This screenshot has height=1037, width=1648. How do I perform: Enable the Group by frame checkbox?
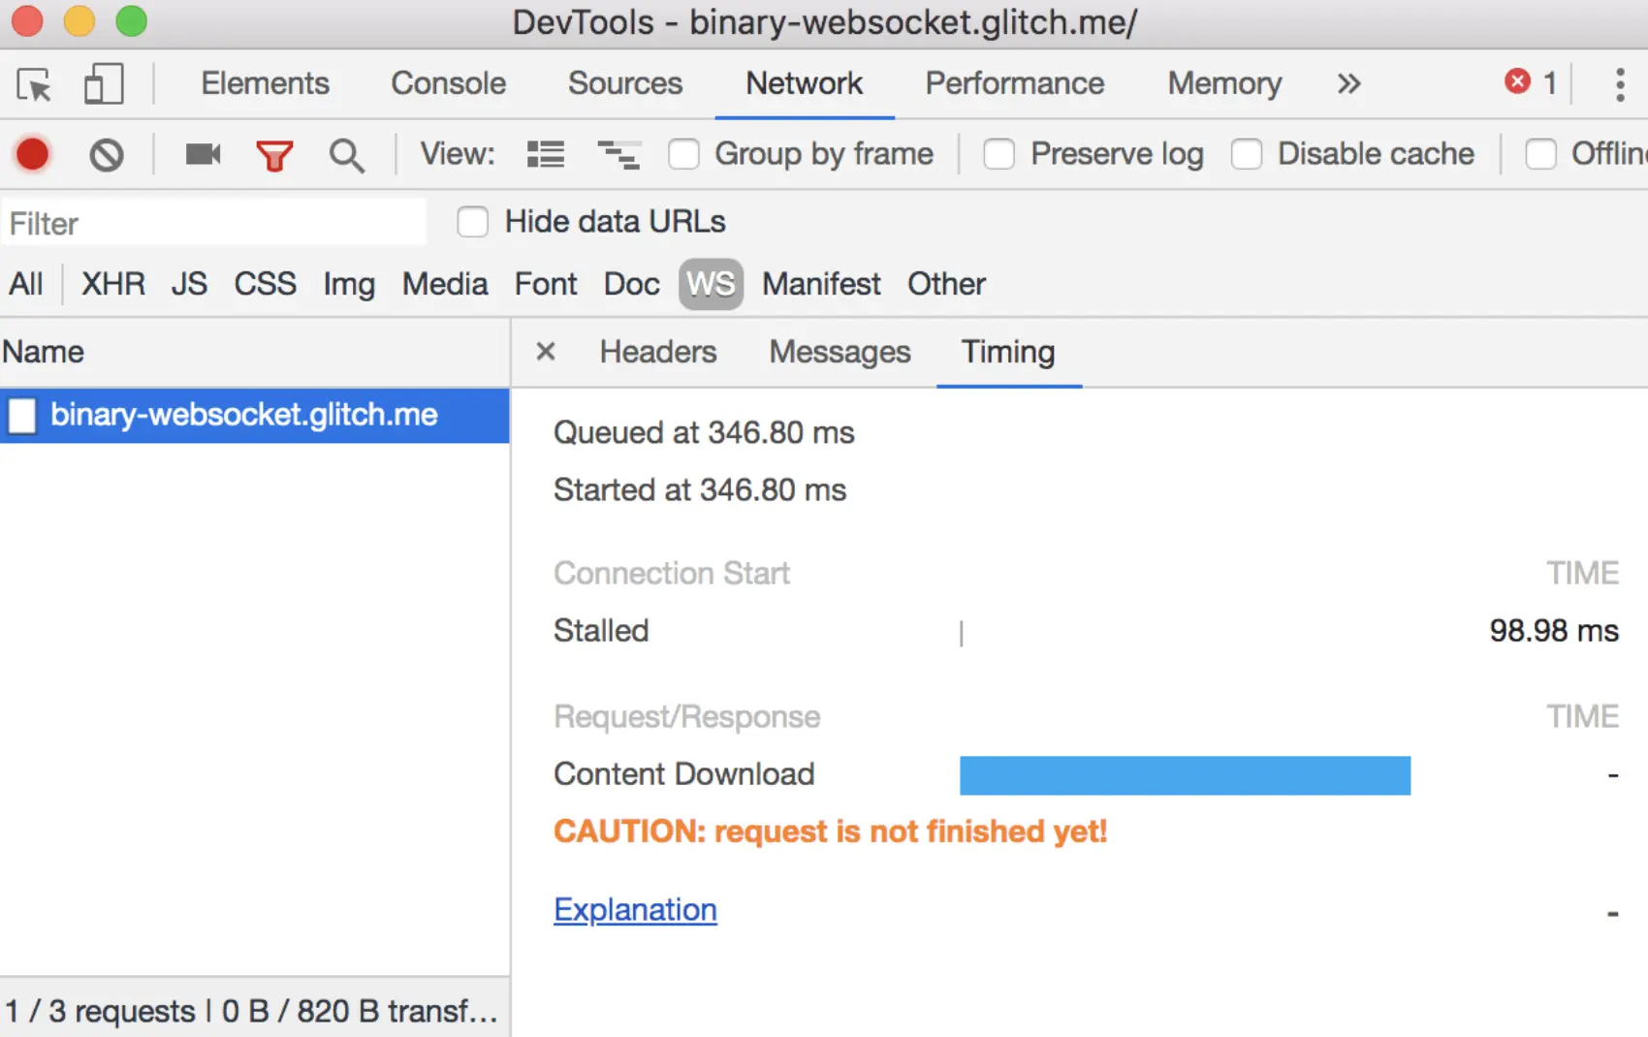point(684,154)
